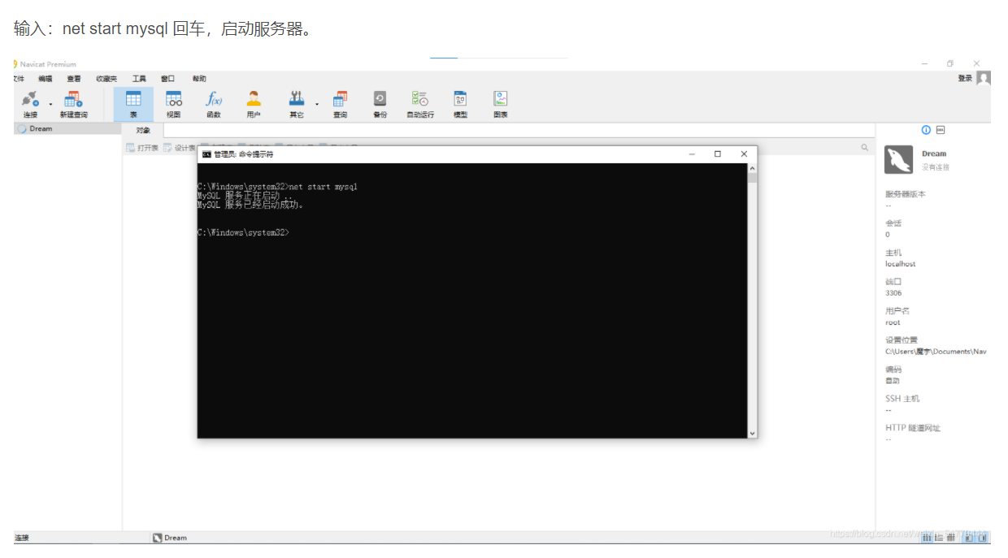Click scroll up arrow in command prompt

pyautogui.click(x=752, y=168)
